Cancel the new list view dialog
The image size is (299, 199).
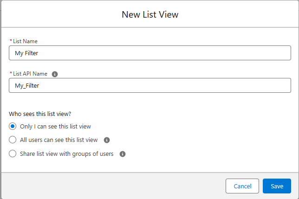coord(242,186)
